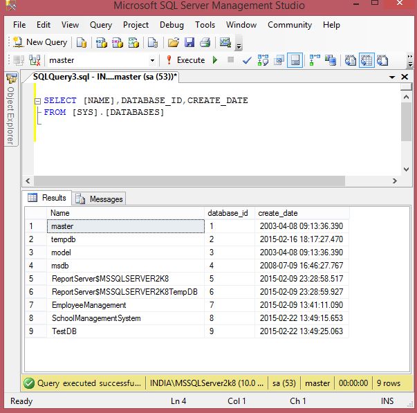Image resolution: width=417 pixels, height=413 pixels.
Task: Click the New Query toolbar button
Action: 40,42
